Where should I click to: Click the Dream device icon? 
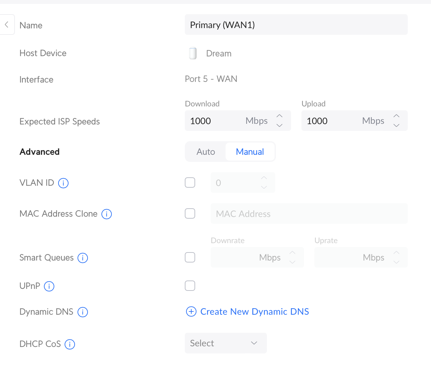(x=193, y=53)
